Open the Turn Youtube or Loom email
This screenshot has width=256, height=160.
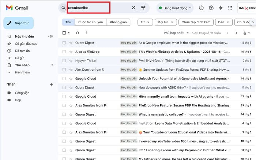click(x=157, y=132)
